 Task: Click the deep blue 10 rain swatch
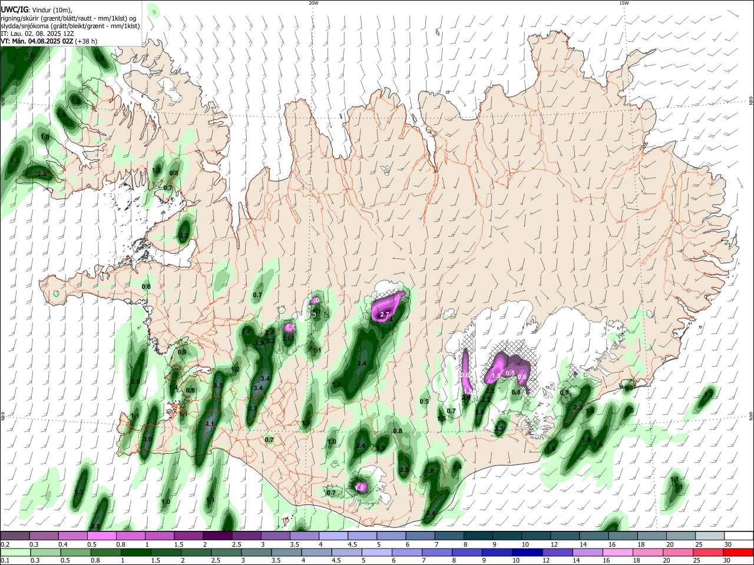coord(528,552)
